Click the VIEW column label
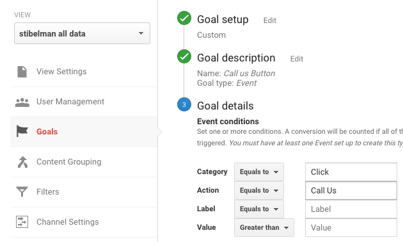Screen dimensions: 403x242 pos(22,15)
